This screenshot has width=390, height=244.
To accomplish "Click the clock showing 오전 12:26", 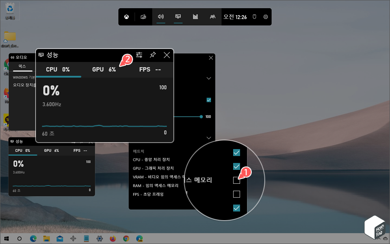I will point(235,17).
